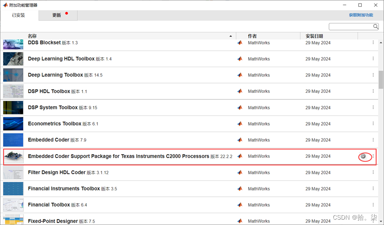Sort by the 作者 column header
This screenshot has width=384, height=225.
coord(252,36)
